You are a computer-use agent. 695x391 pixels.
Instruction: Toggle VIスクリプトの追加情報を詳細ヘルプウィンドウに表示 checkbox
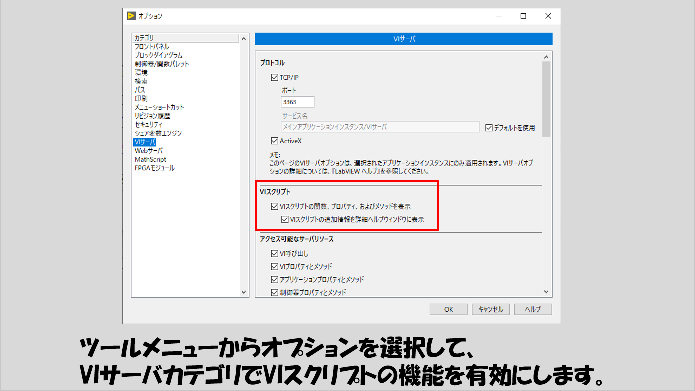click(x=285, y=219)
